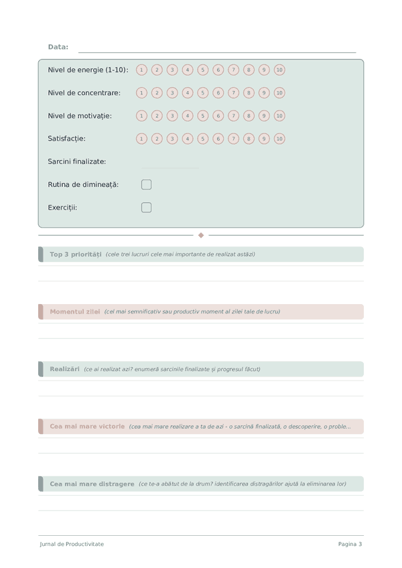Choose concentration level 5 circle
The height and width of the screenshot is (568, 402).
point(202,92)
